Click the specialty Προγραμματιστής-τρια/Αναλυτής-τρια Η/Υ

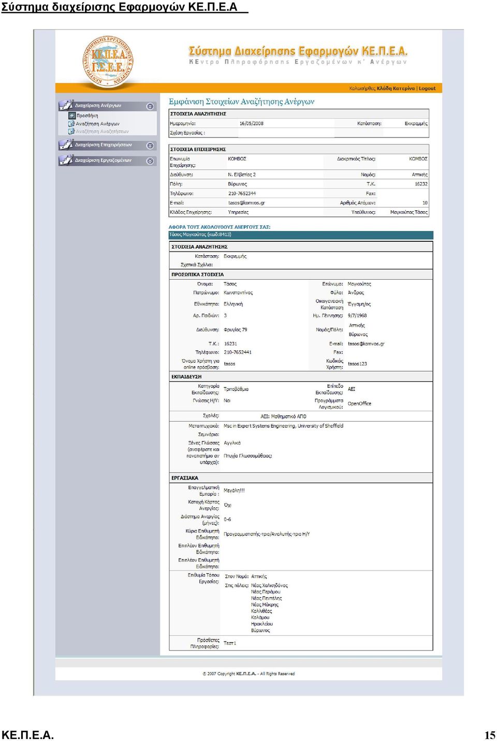pyautogui.click(x=267, y=534)
